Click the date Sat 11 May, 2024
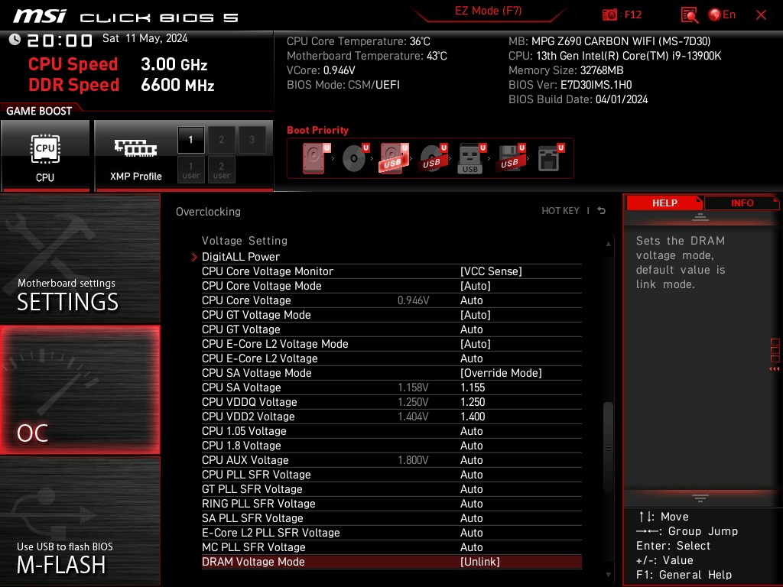 [145, 38]
